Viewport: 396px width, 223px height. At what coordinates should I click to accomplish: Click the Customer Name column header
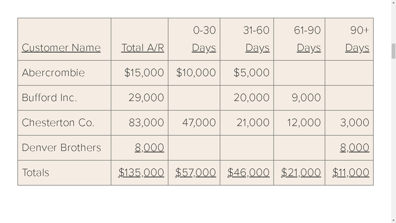tap(61, 48)
